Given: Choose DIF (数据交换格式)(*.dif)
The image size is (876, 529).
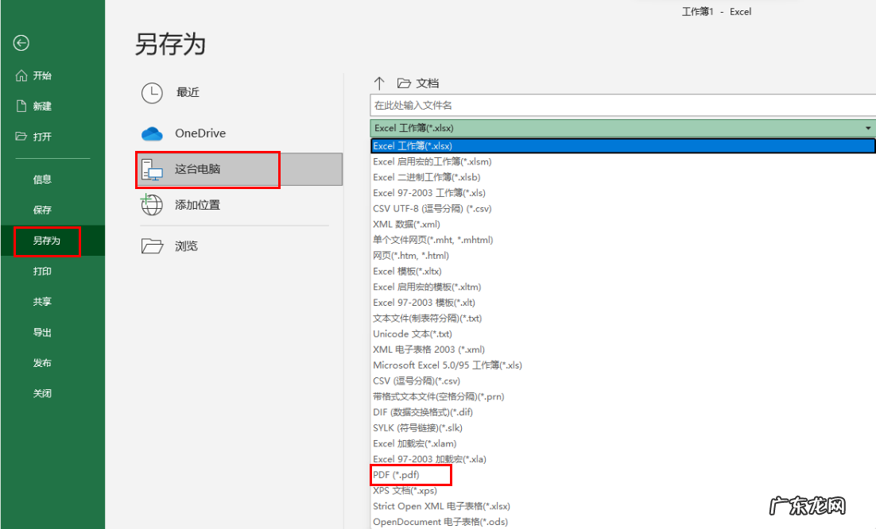Looking at the screenshot, I should [x=423, y=411].
